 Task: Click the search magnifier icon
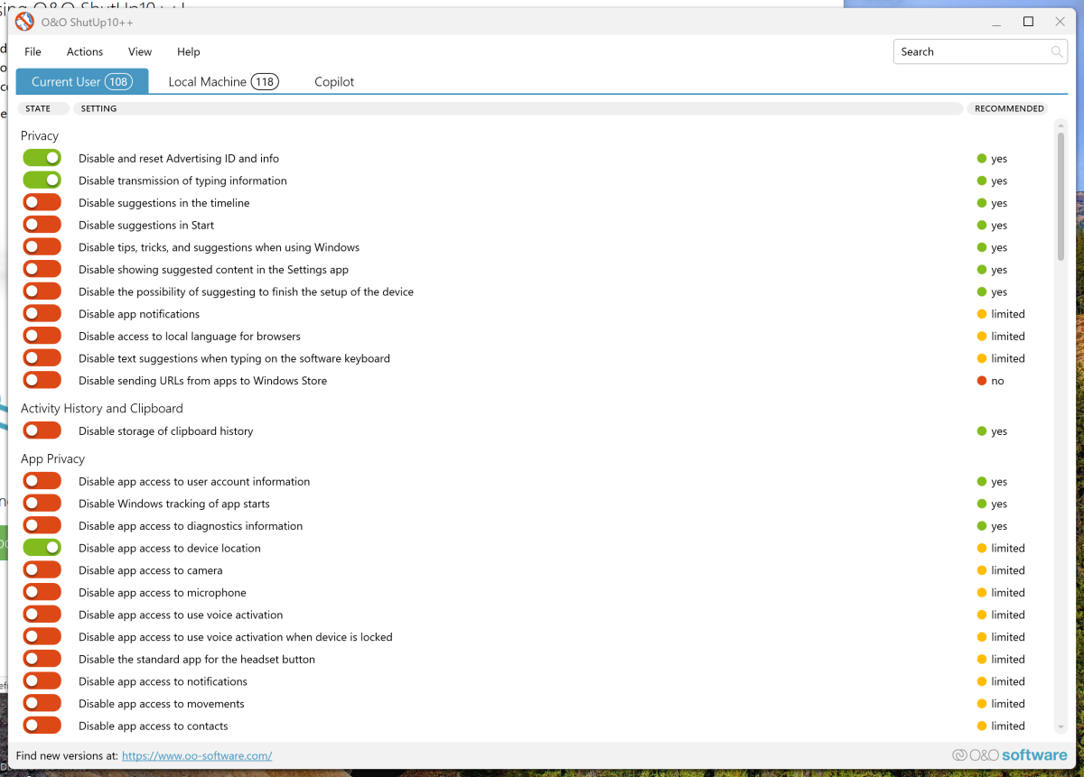coord(1057,52)
